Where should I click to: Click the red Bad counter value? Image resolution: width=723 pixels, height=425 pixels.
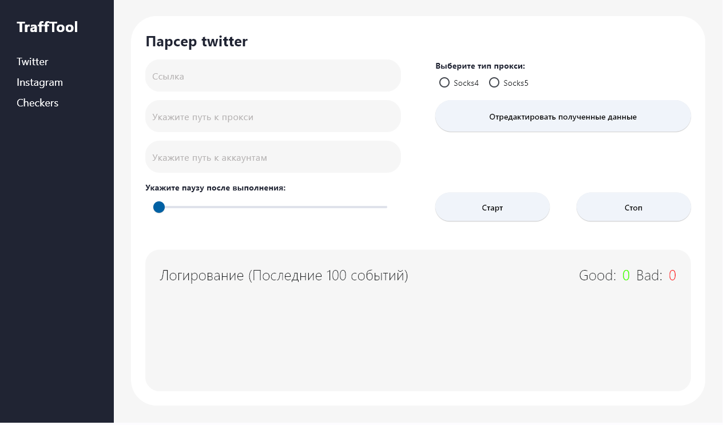coord(672,276)
